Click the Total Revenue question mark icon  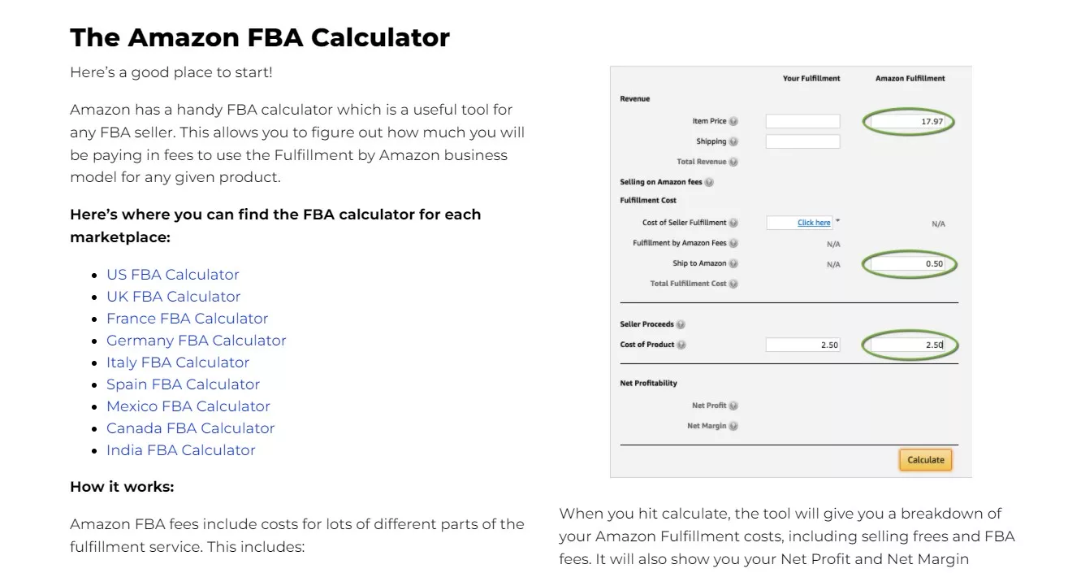pos(733,161)
